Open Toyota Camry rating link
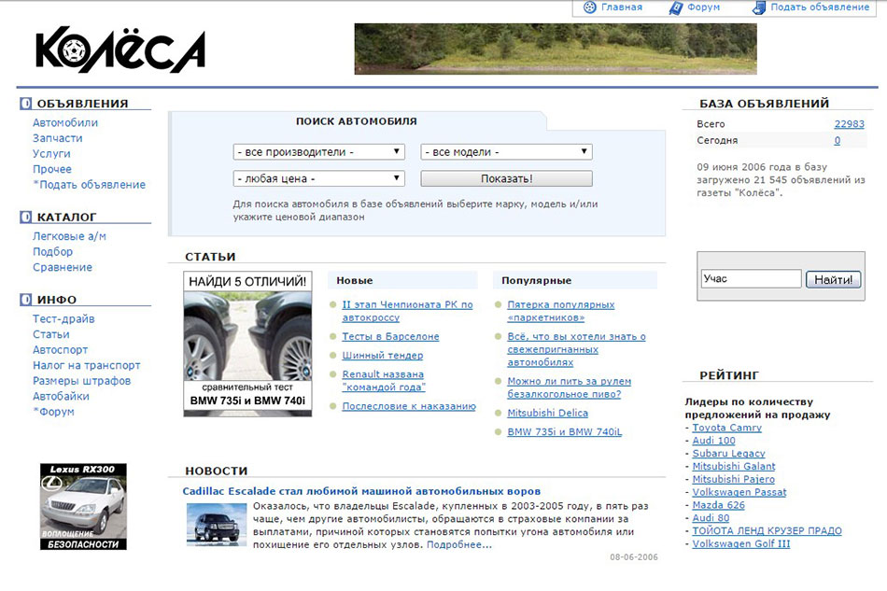This screenshot has height=591, width=887. point(727,429)
